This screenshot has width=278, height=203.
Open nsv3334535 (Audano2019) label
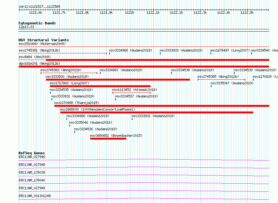coord(71,90)
